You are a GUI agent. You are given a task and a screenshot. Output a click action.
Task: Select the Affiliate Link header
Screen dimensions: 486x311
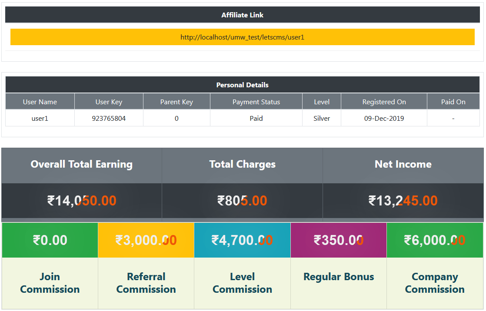242,15
